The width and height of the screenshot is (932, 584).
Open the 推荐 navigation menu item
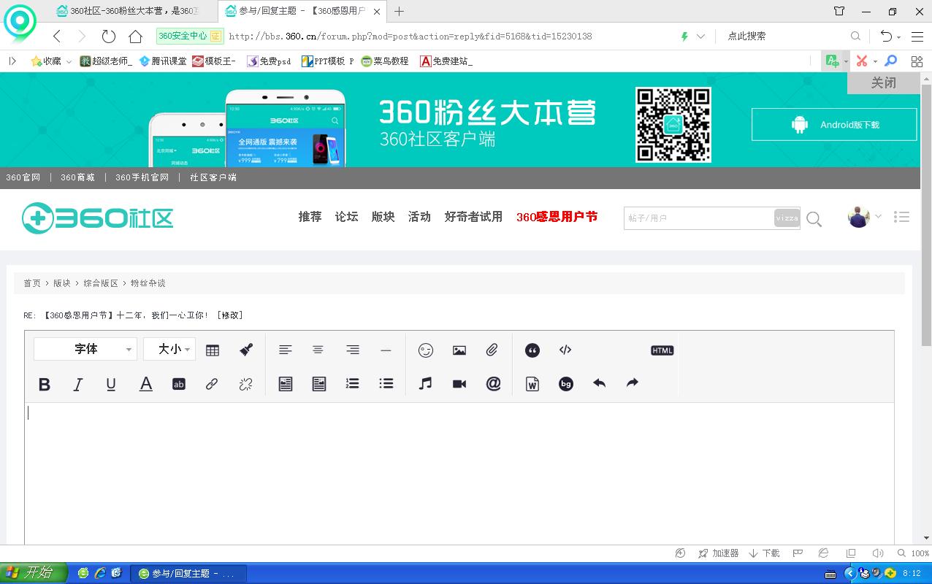(310, 217)
